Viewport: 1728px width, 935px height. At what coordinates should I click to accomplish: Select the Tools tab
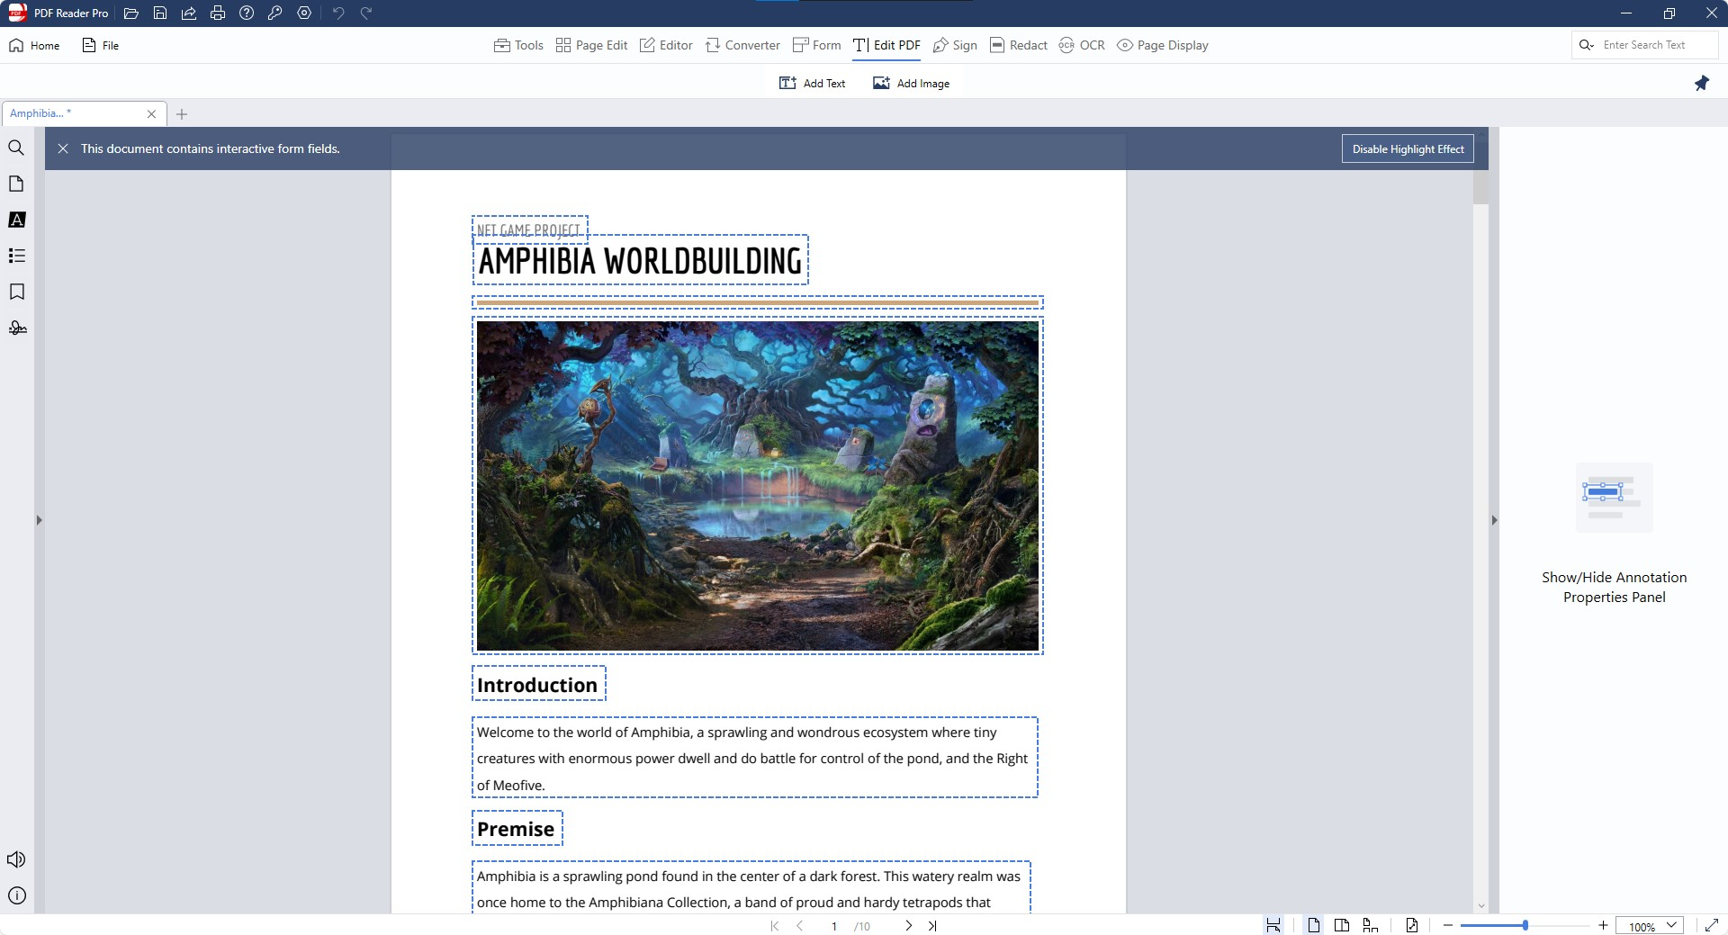tap(518, 45)
